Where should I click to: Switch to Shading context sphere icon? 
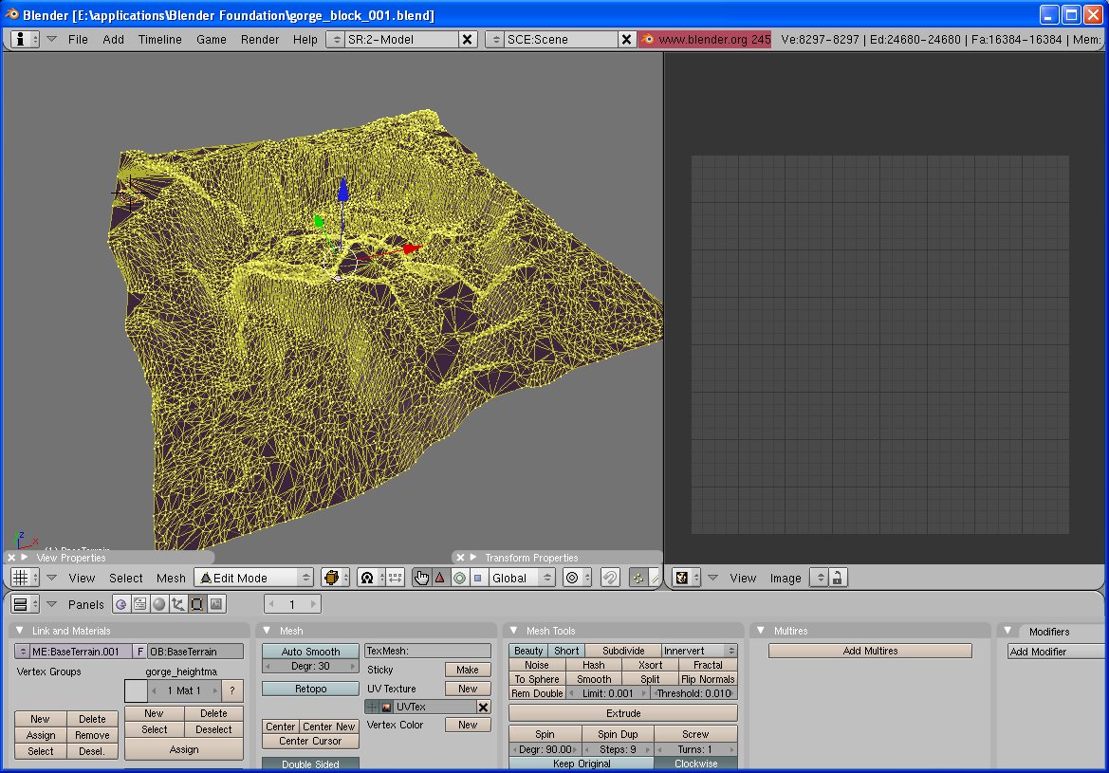pyautogui.click(x=158, y=604)
